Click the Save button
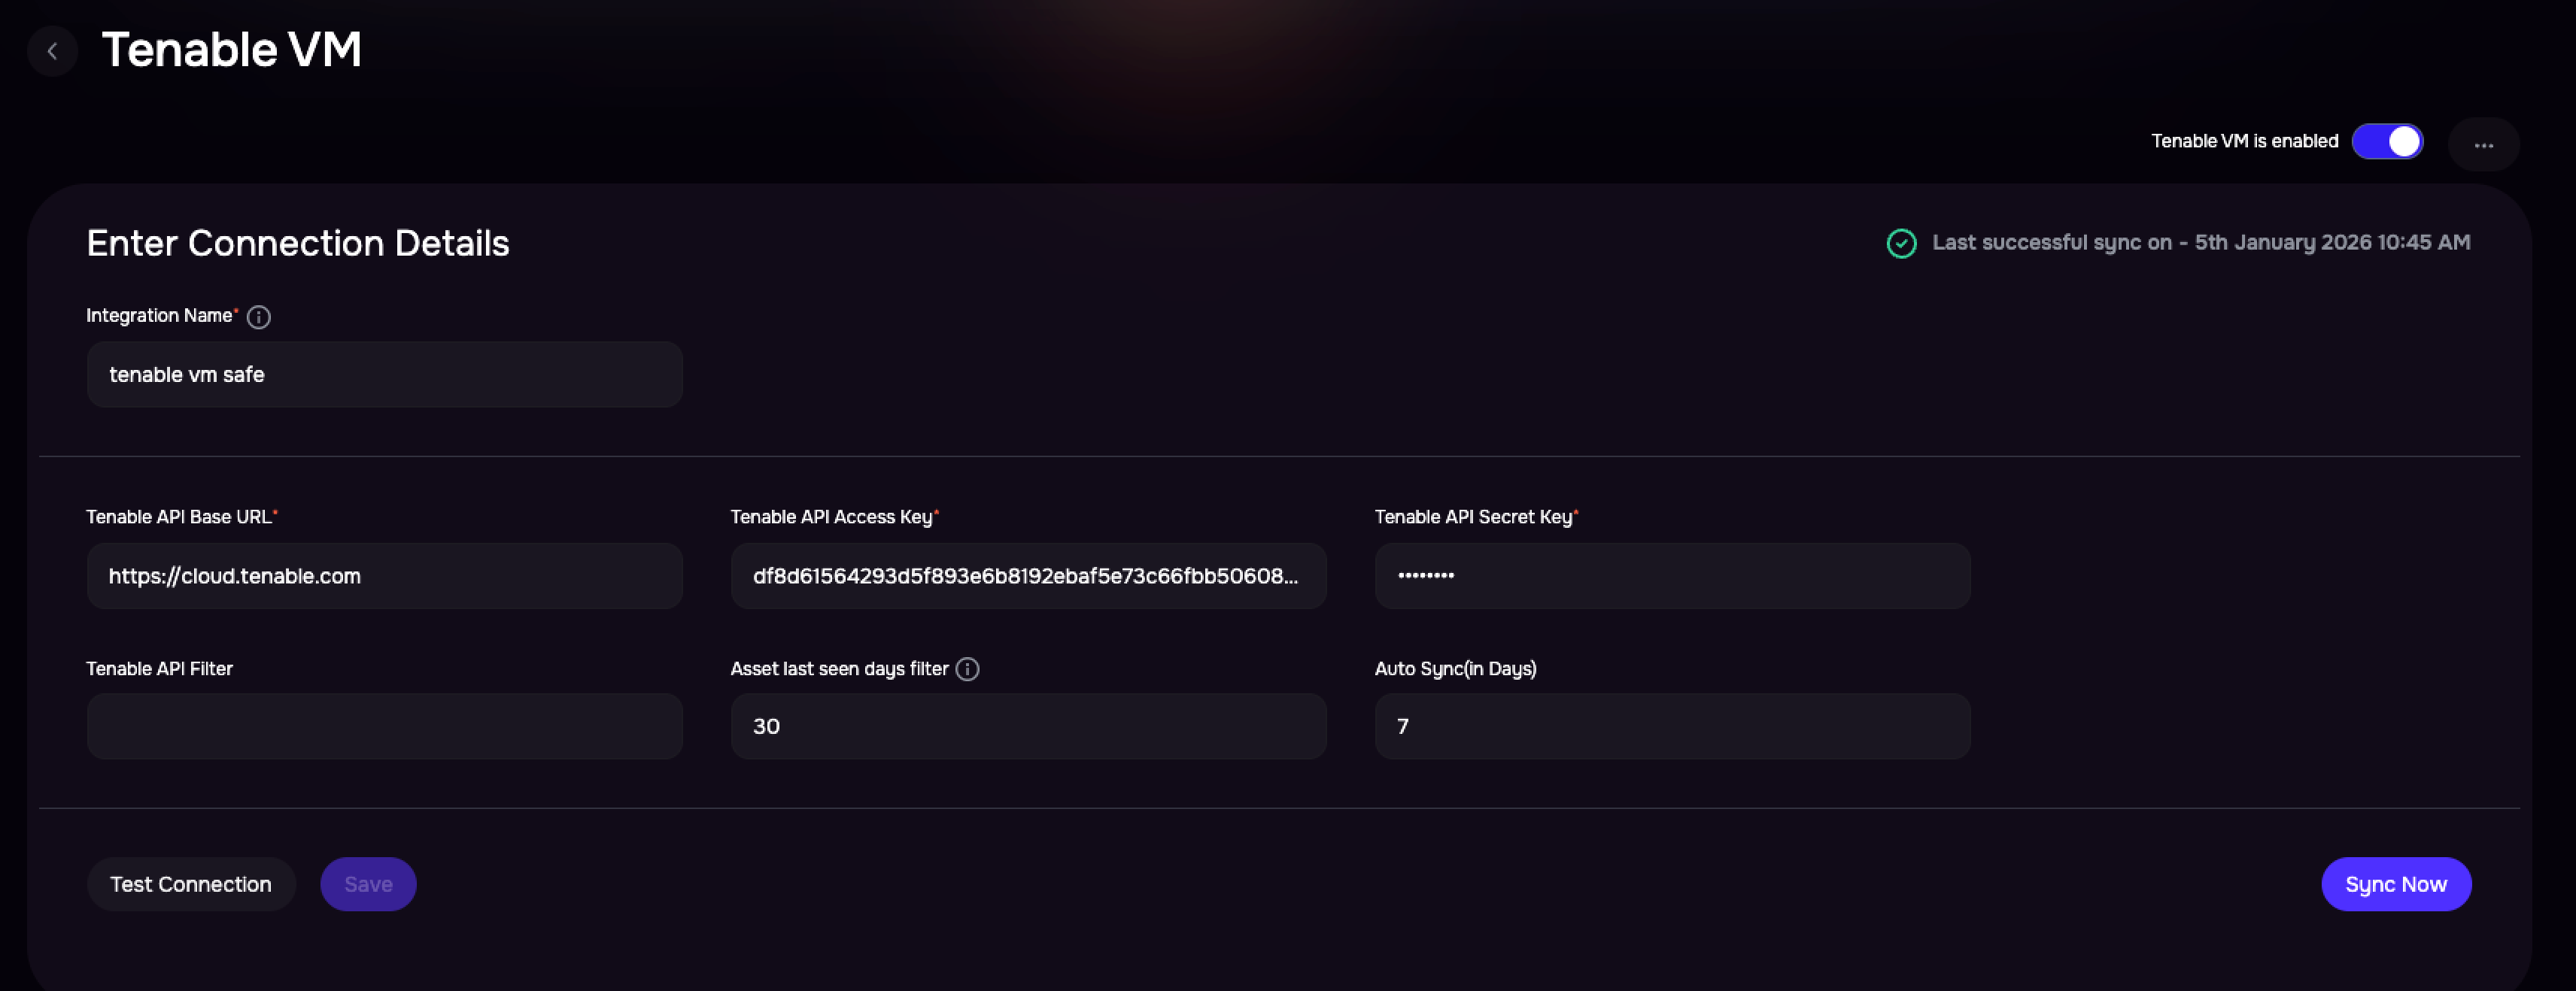The width and height of the screenshot is (2576, 991). 368,884
